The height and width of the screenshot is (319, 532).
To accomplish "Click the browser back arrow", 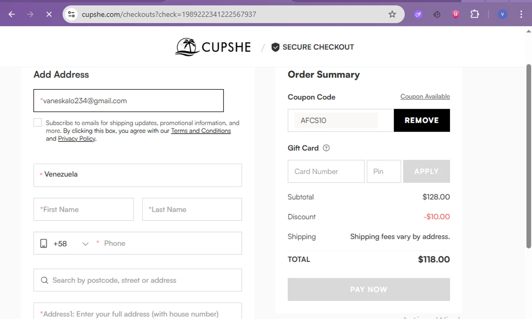I will 12,14.
